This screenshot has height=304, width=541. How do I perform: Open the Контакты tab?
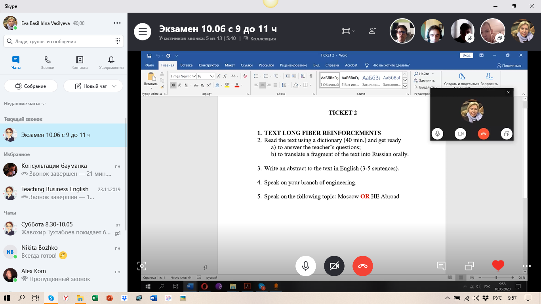(x=79, y=63)
